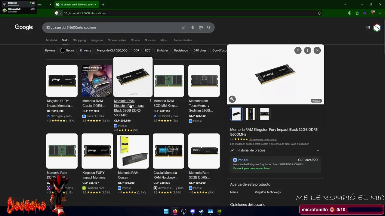Close the product detail panel
The width and height of the screenshot is (385, 216).
click(x=317, y=50)
